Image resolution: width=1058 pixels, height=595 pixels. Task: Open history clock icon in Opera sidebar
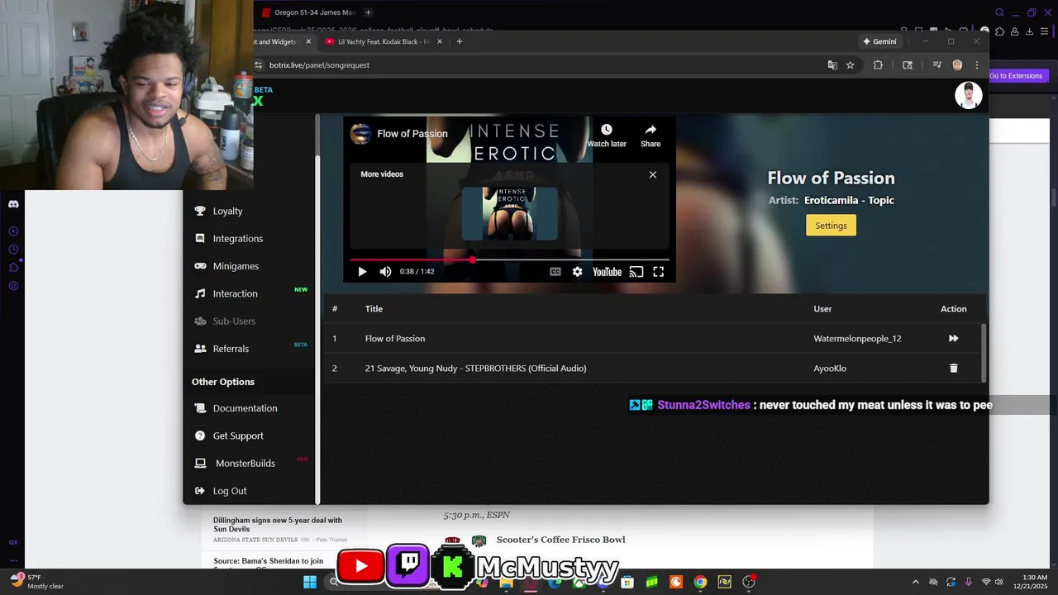[13, 250]
